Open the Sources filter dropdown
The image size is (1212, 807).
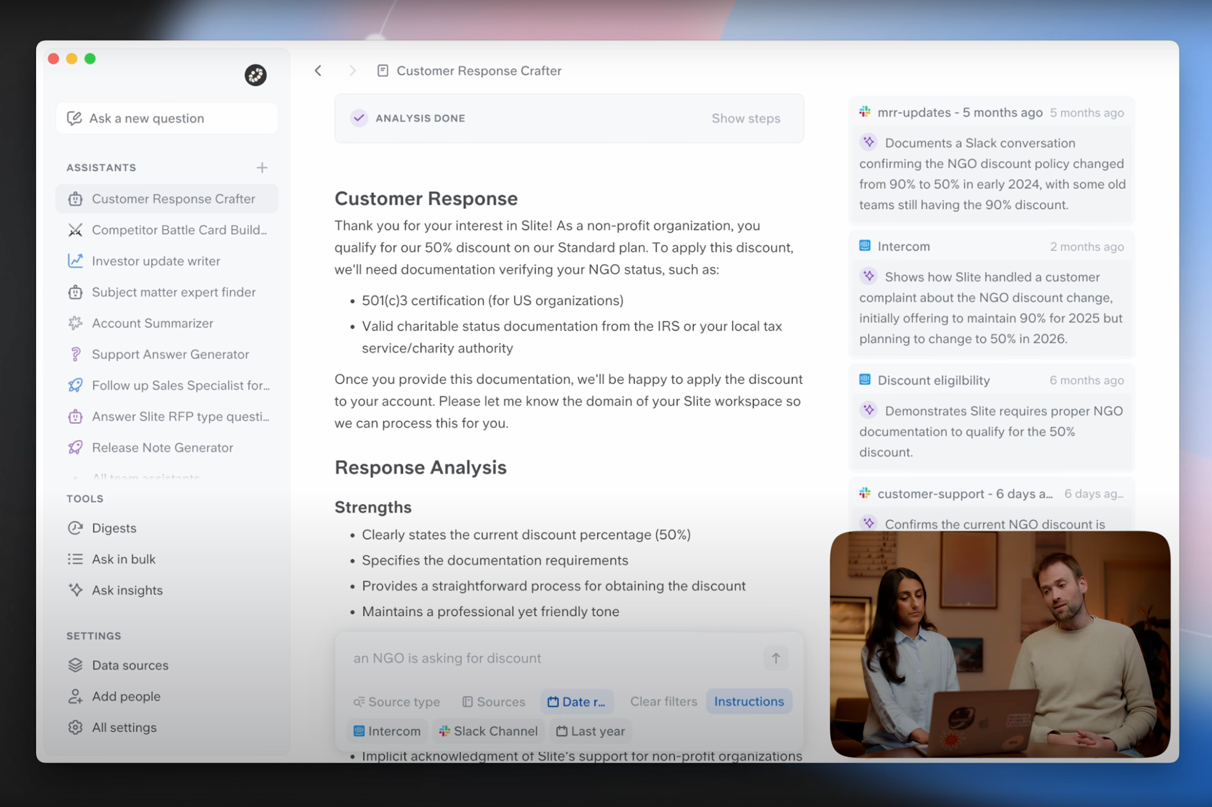tap(493, 701)
